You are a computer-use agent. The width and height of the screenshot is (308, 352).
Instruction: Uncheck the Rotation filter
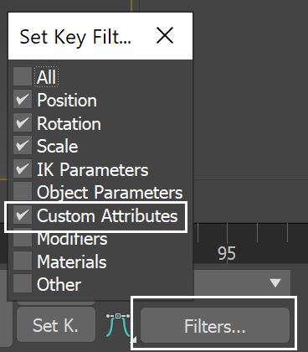click(x=23, y=122)
